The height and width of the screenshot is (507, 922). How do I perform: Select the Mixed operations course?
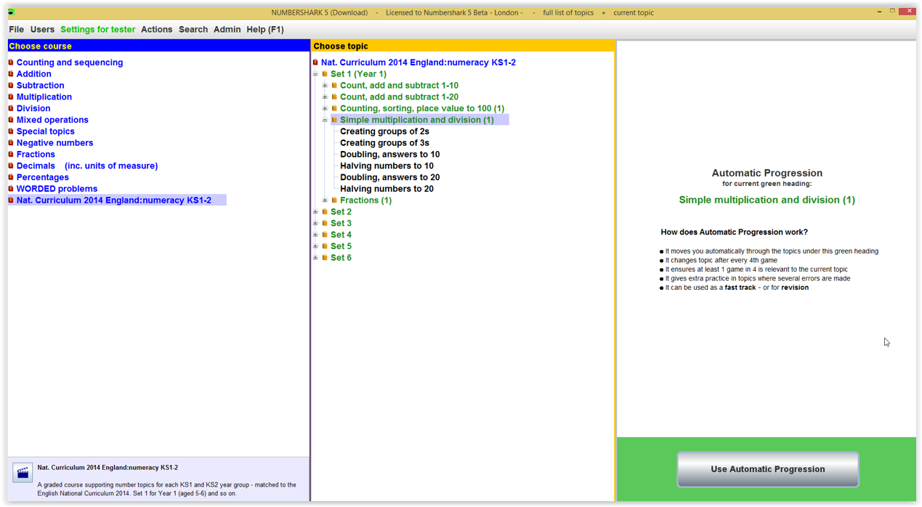point(52,120)
